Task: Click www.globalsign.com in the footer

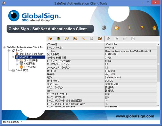Action: coord(135,116)
